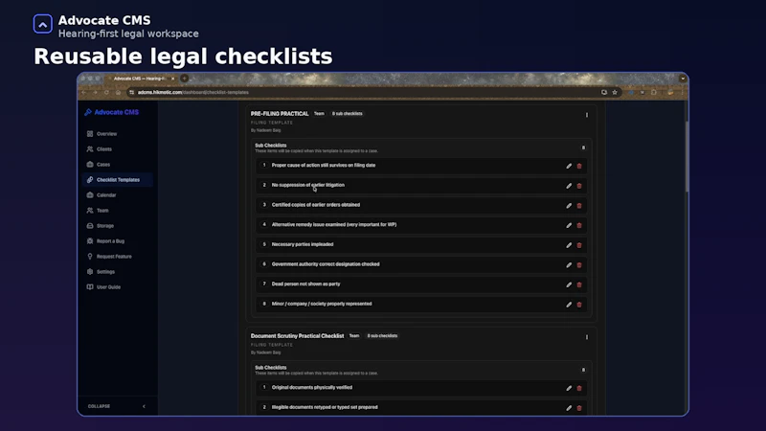Click the COLLAPSE label
Image resolution: width=766 pixels, height=431 pixels.
(99, 406)
